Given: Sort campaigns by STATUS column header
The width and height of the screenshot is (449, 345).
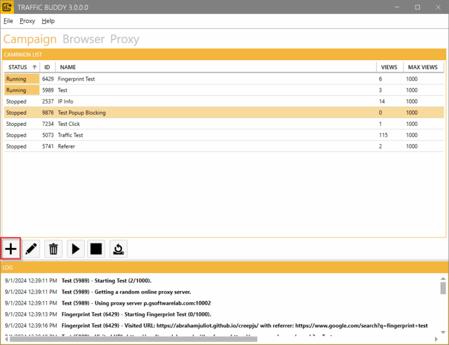Looking at the screenshot, I should [18, 67].
